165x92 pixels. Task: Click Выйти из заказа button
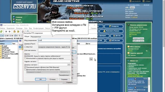[x=138, y=41]
